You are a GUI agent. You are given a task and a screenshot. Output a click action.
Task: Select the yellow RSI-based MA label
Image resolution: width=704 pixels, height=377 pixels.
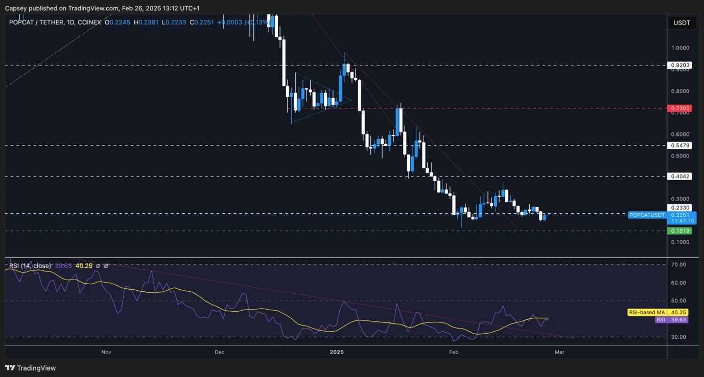point(647,312)
